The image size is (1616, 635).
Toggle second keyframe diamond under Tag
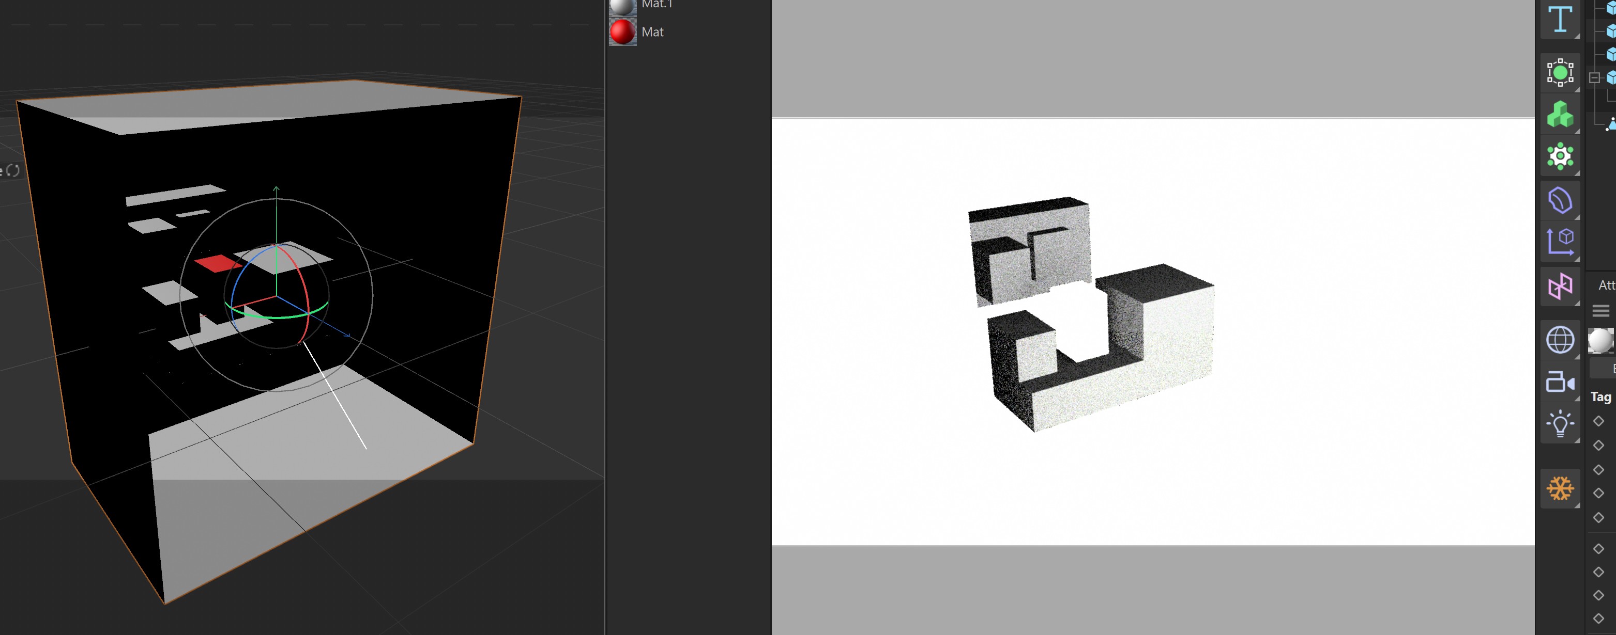coord(1598,445)
